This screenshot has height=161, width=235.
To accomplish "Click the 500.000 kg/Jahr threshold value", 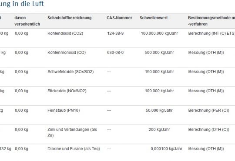I will coord(159,53).
